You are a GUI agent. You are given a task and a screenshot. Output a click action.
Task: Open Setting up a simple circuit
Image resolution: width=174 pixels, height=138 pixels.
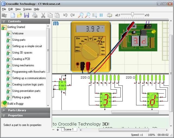click(x=27, y=46)
